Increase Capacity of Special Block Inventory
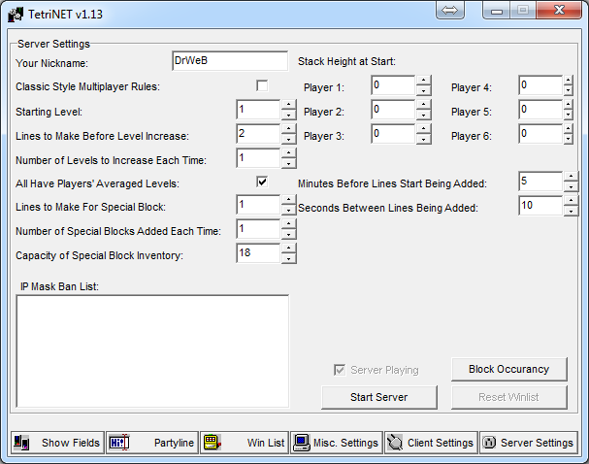 pos(288,248)
